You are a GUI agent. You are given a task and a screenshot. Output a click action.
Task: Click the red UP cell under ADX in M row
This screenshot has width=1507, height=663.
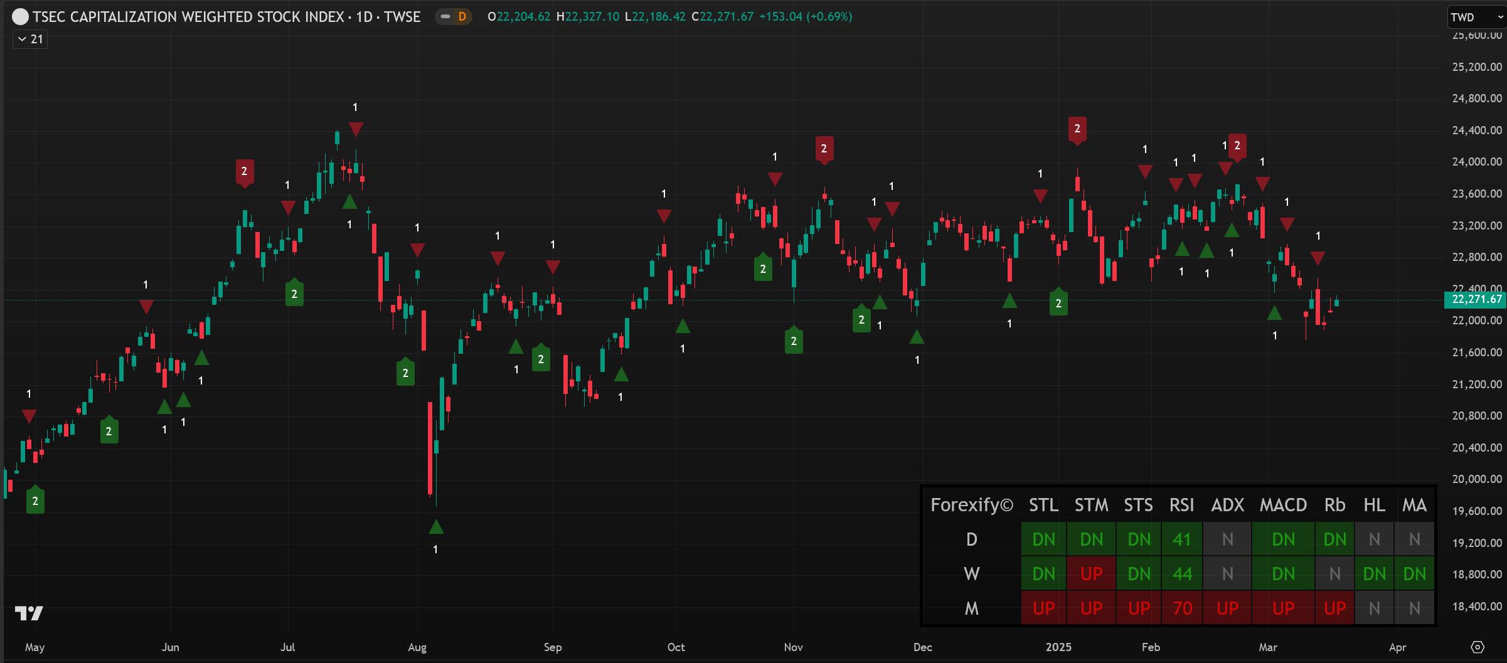[1227, 608]
